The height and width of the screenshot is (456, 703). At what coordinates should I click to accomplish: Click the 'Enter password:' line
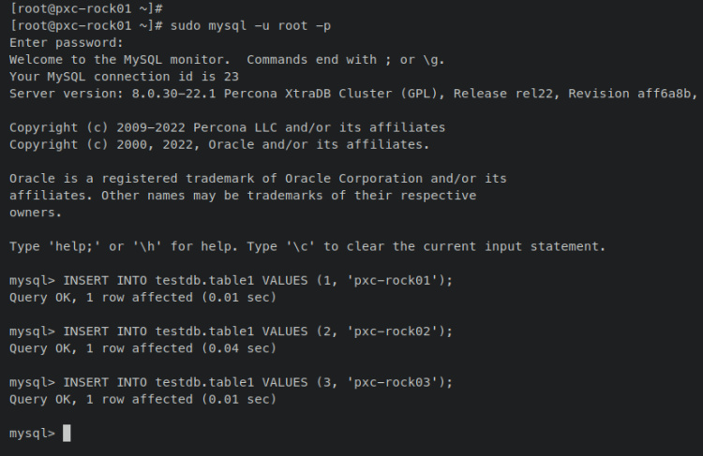(x=66, y=42)
